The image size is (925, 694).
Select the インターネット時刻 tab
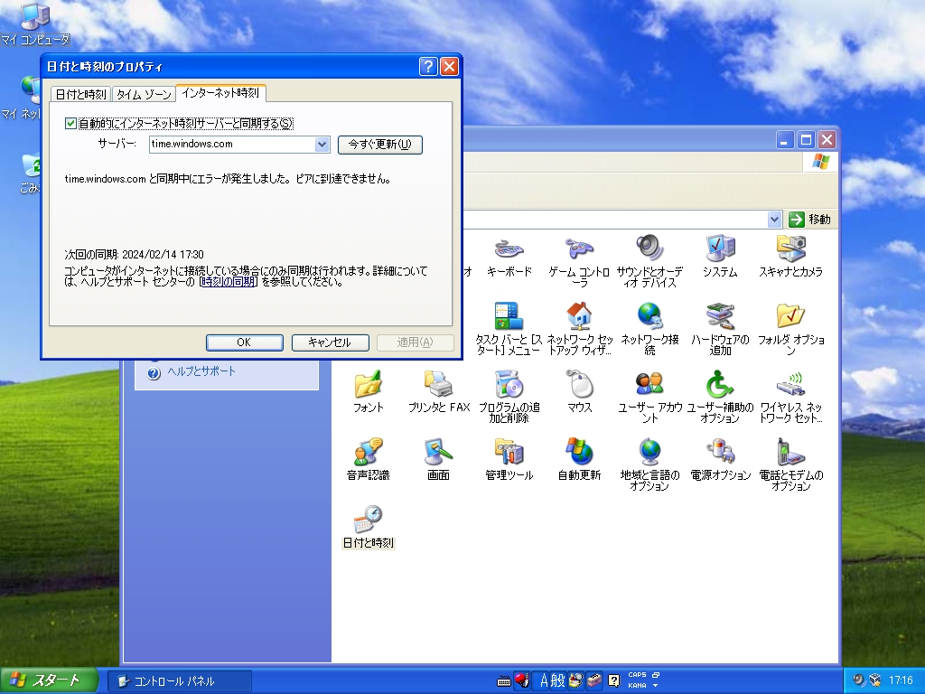point(220,93)
